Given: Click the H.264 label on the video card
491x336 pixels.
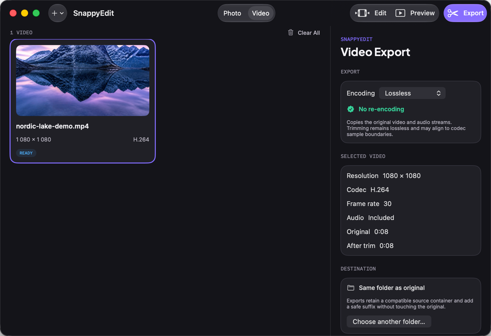Looking at the screenshot, I should 141,140.
